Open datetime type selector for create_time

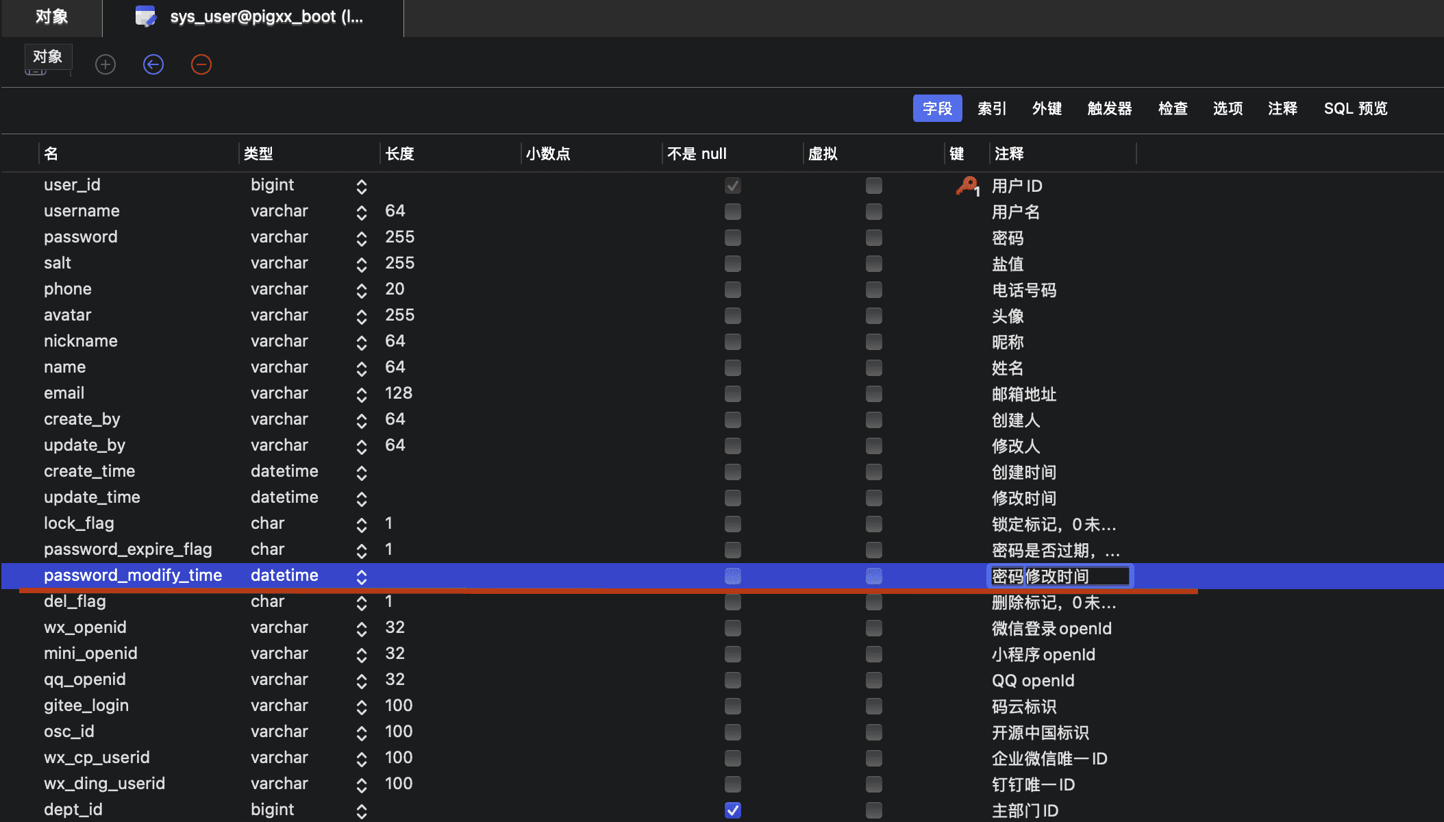(361, 472)
